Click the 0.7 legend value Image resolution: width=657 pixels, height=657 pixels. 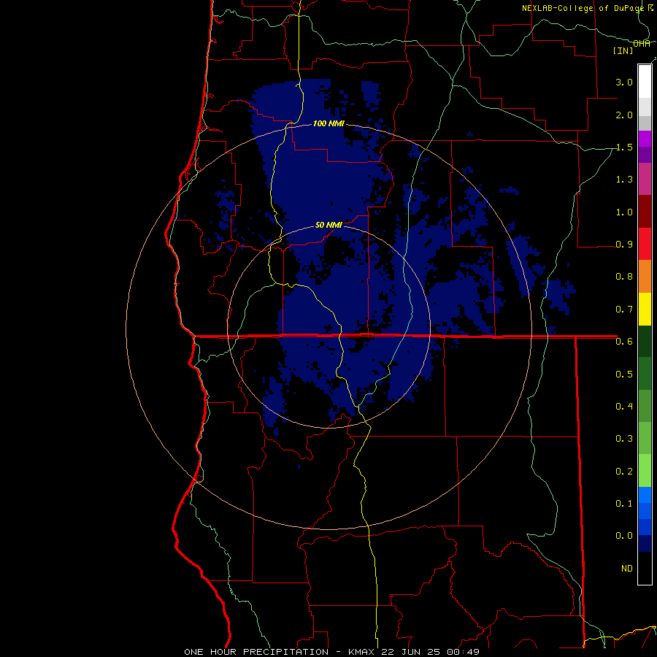click(624, 310)
